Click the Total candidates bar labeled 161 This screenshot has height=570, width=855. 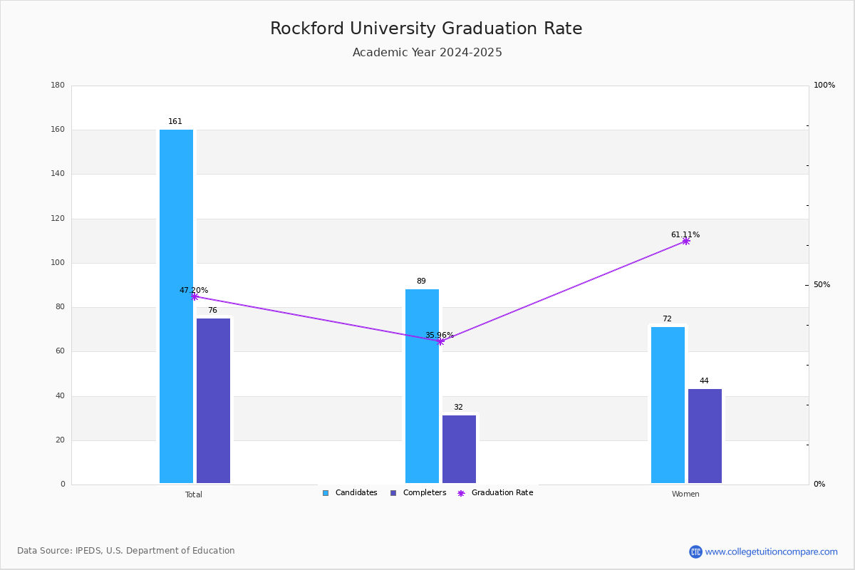pos(176,306)
